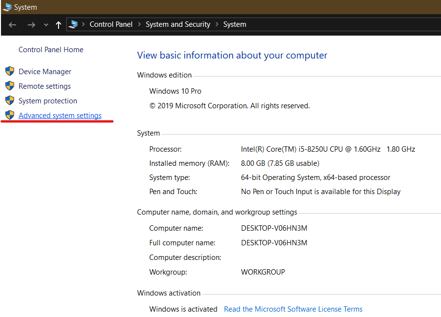Click the System window title icon

7,7
